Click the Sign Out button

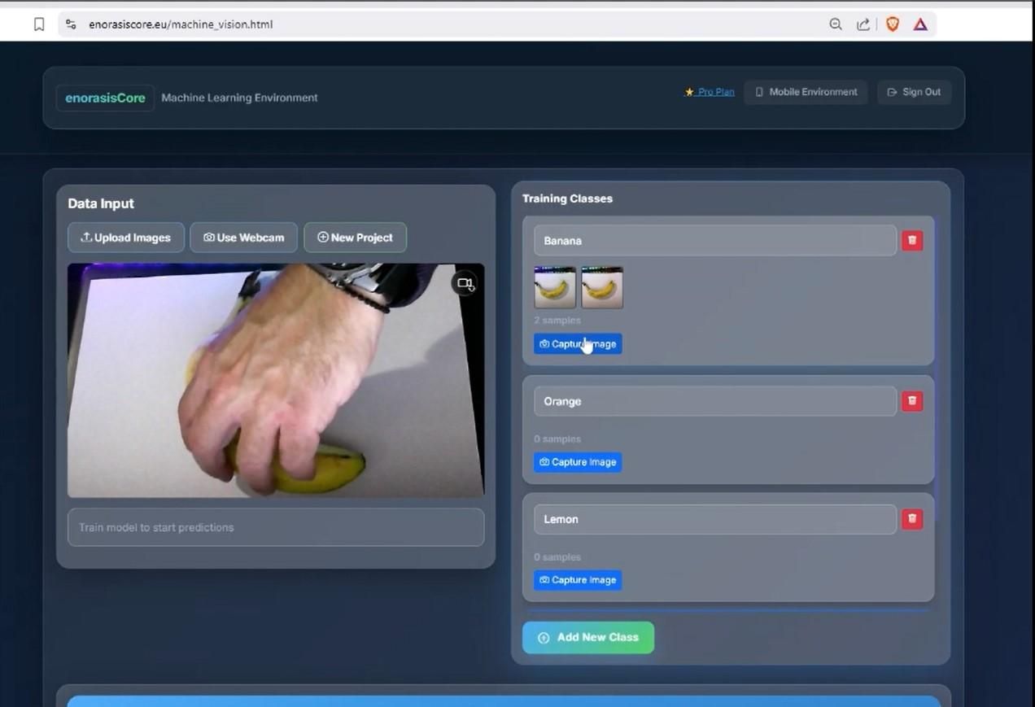point(914,92)
